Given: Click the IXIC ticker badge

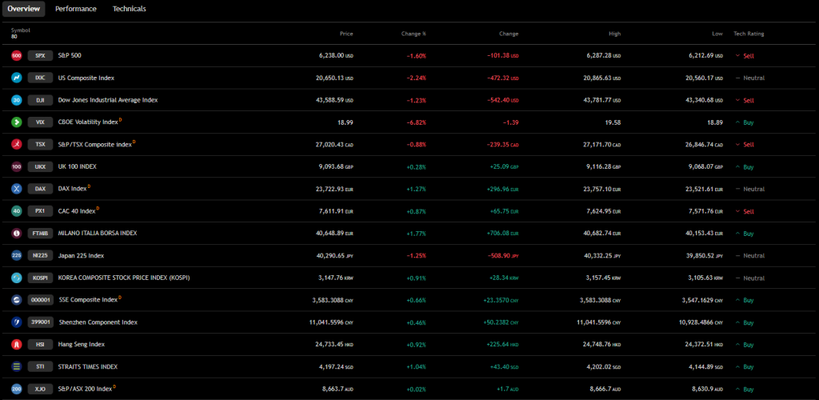Looking at the screenshot, I should tap(40, 78).
